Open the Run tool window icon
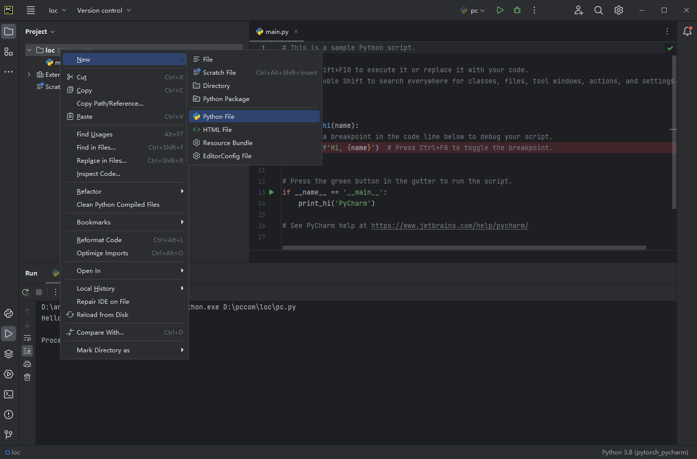Image resolution: width=697 pixels, height=459 pixels. [9, 334]
